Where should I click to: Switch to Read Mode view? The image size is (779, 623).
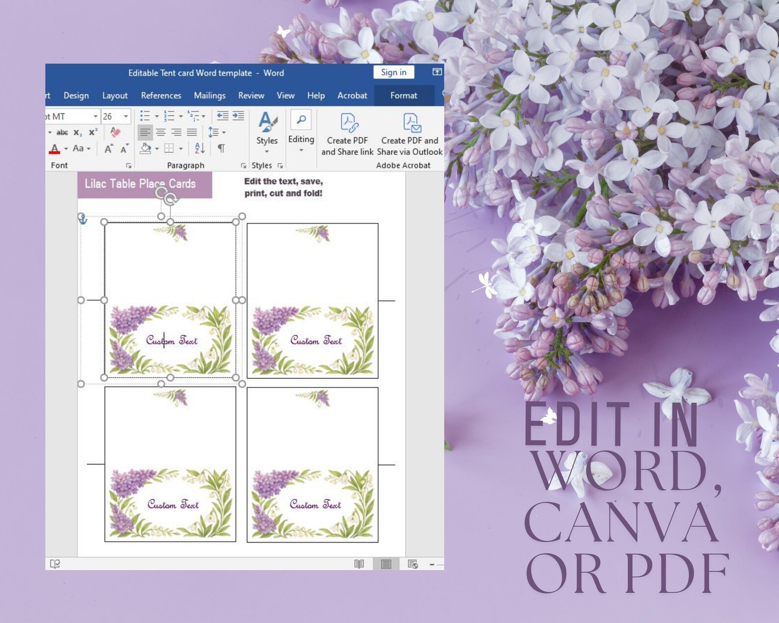pos(359,564)
